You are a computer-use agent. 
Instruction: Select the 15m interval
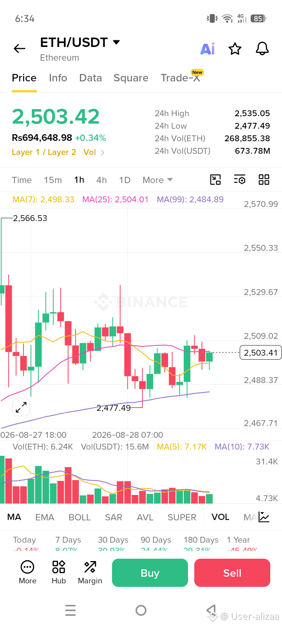click(53, 180)
